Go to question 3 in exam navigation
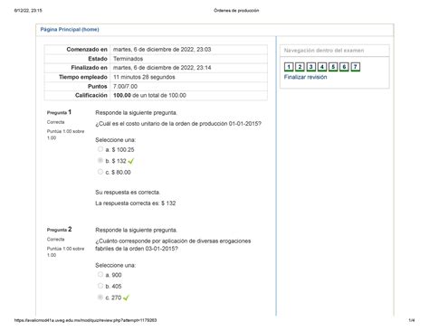 tap(311, 67)
